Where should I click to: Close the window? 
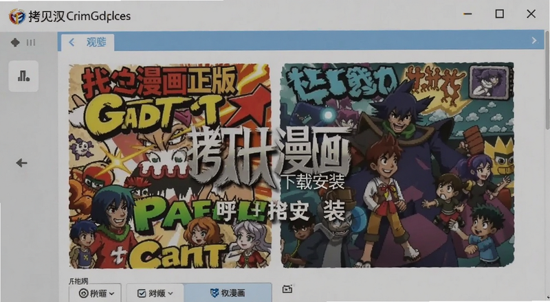pos(531,14)
